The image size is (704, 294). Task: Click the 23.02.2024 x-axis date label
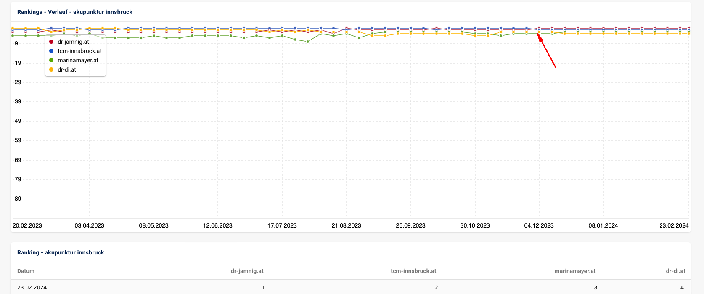pos(674,226)
